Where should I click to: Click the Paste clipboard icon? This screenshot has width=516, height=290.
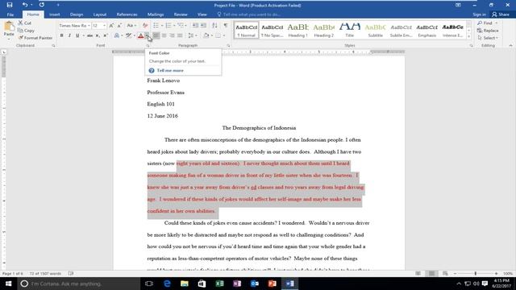tap(9, 27)
